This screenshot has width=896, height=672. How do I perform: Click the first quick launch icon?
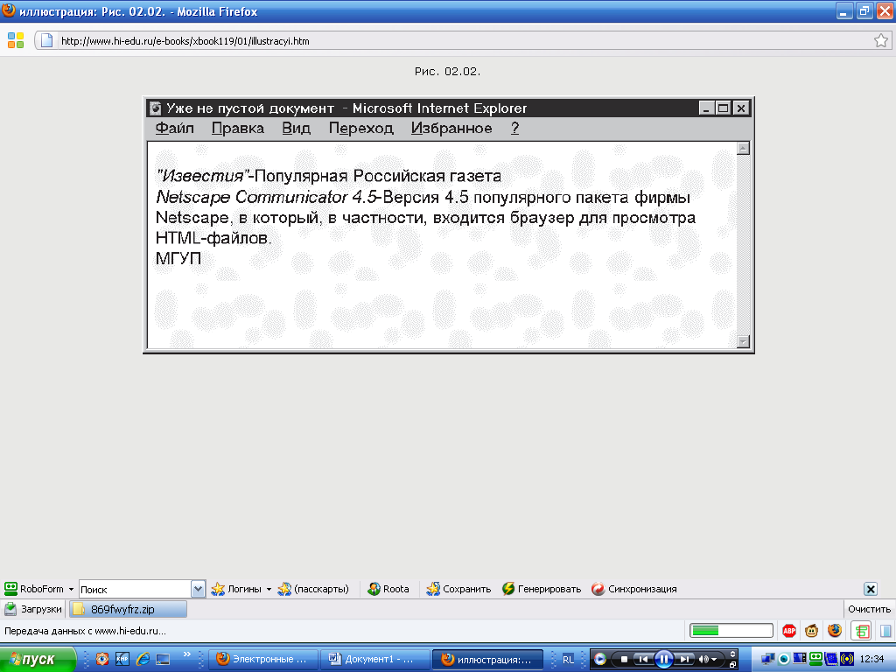(102, 659)
